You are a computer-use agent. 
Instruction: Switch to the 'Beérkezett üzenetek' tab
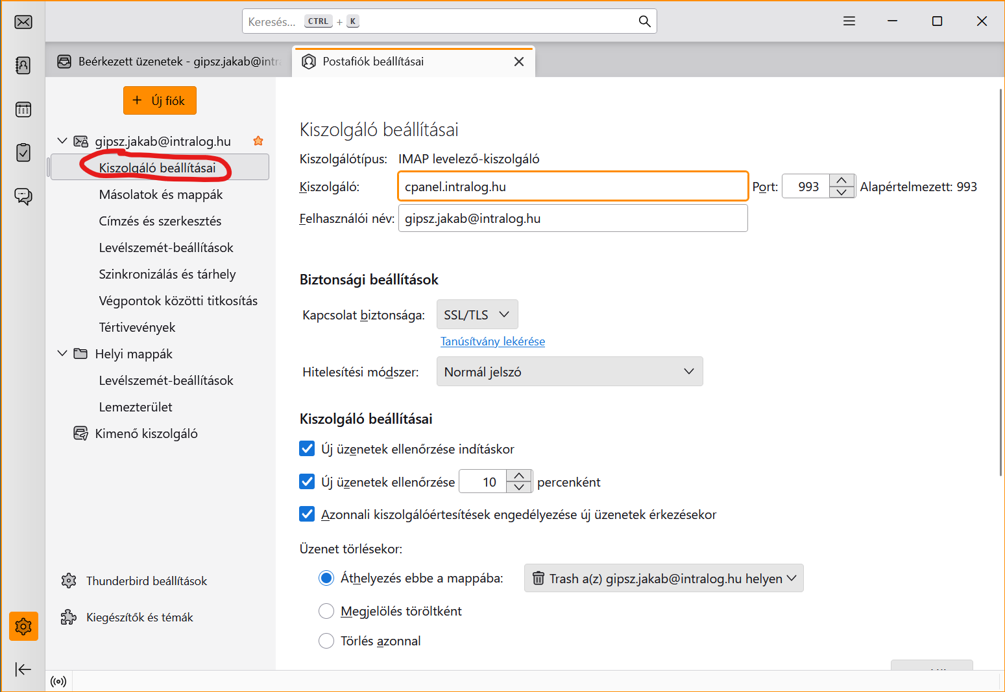[x=169, y=62]
